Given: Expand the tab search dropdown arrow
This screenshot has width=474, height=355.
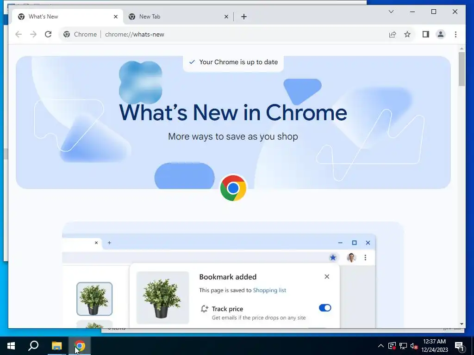Looking at the screenshot, I should coord(391,12).
